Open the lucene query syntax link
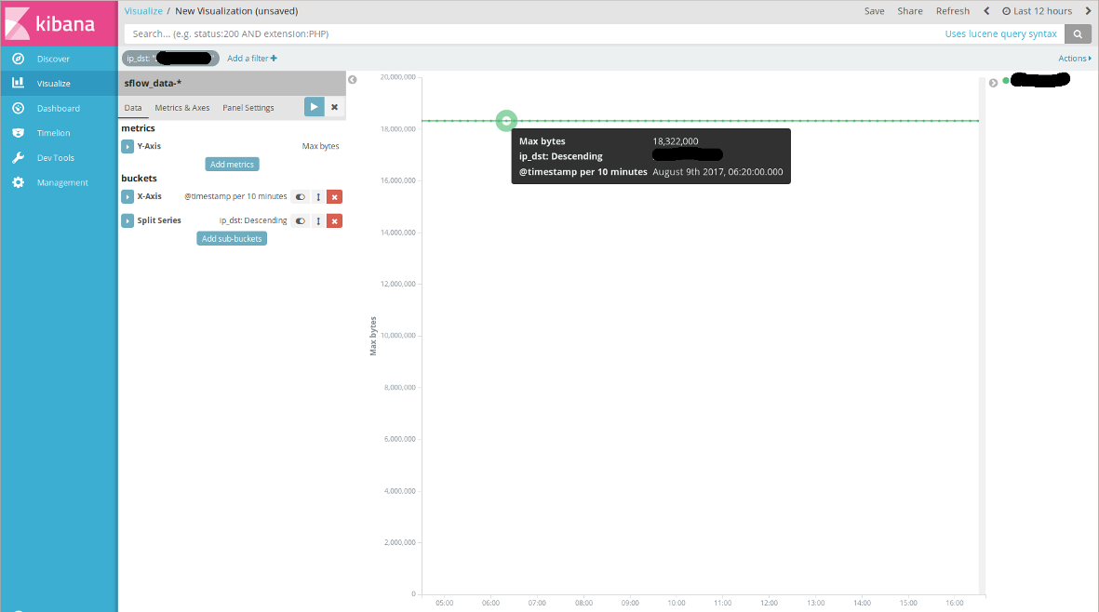 (1000, 33)
